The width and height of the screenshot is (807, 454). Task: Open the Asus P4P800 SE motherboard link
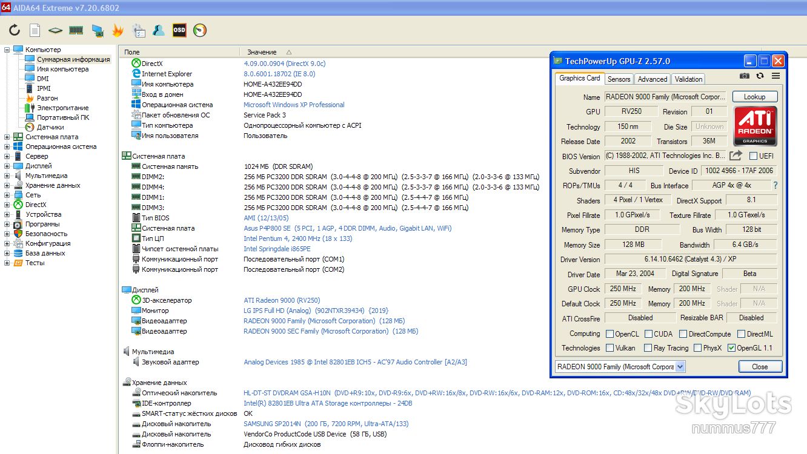pos(347,228)
